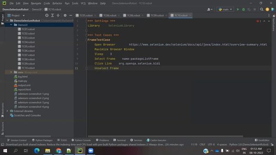Open the main run configuration dropdown

pos(225,9)
